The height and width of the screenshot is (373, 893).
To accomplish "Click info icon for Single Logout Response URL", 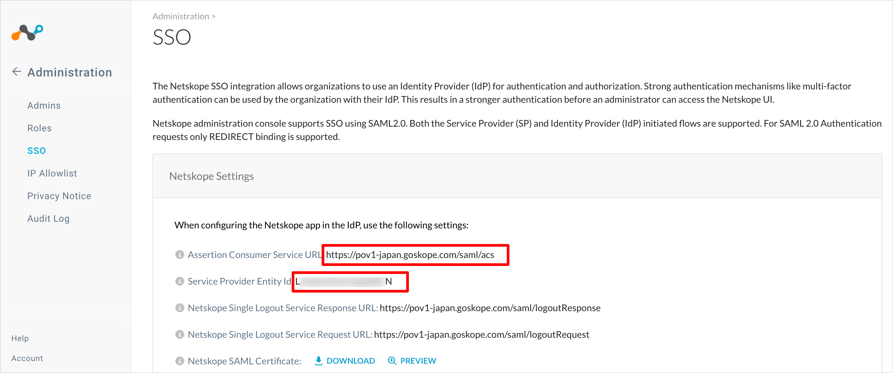I will click(179, 308).
